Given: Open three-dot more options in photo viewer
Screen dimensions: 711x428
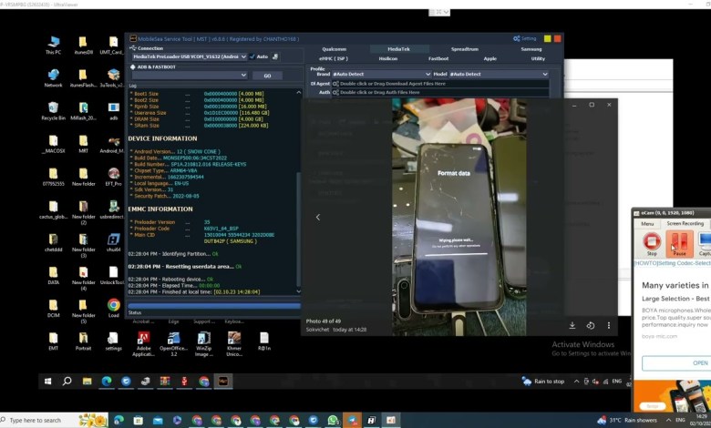Looking at the screenshot, I should click(x=608, y=325).
